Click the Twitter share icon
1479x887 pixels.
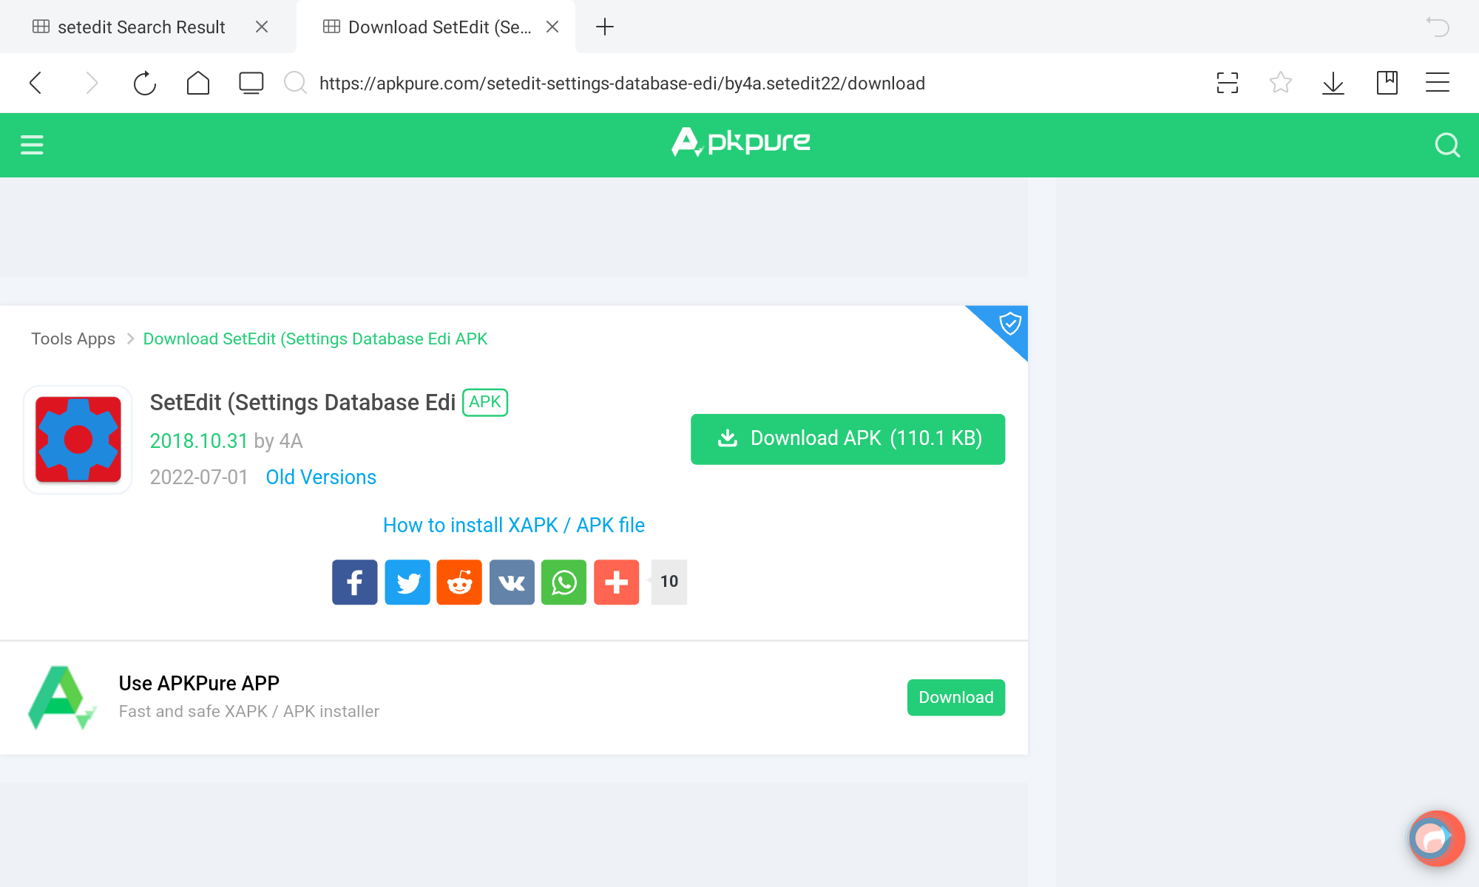407,582
